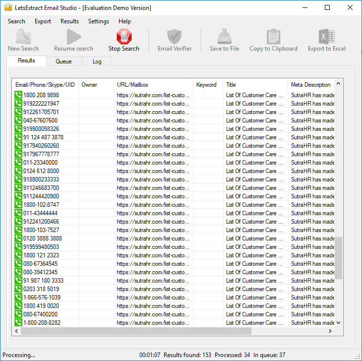The image size is (362, 361).
Task: Click the horizontal scrollbar thumb
Action: click(x=136, y=331)
